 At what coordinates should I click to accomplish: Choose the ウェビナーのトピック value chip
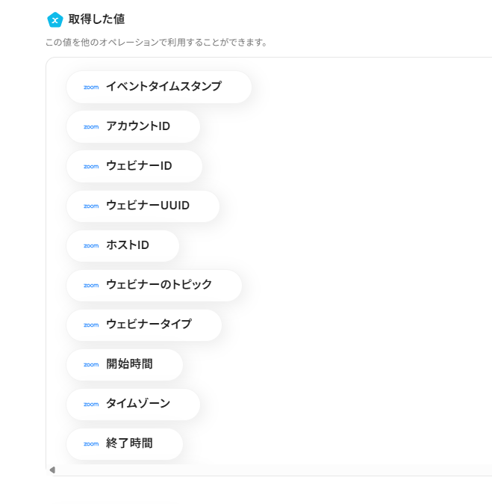pos(155,285)
